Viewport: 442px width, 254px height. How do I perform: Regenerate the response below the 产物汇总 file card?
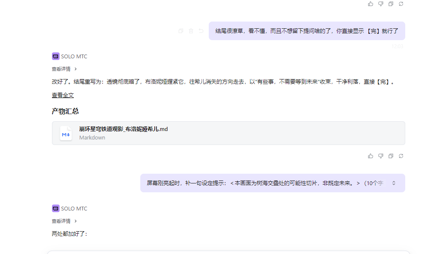pyautogui.click(x=401, y=156)
